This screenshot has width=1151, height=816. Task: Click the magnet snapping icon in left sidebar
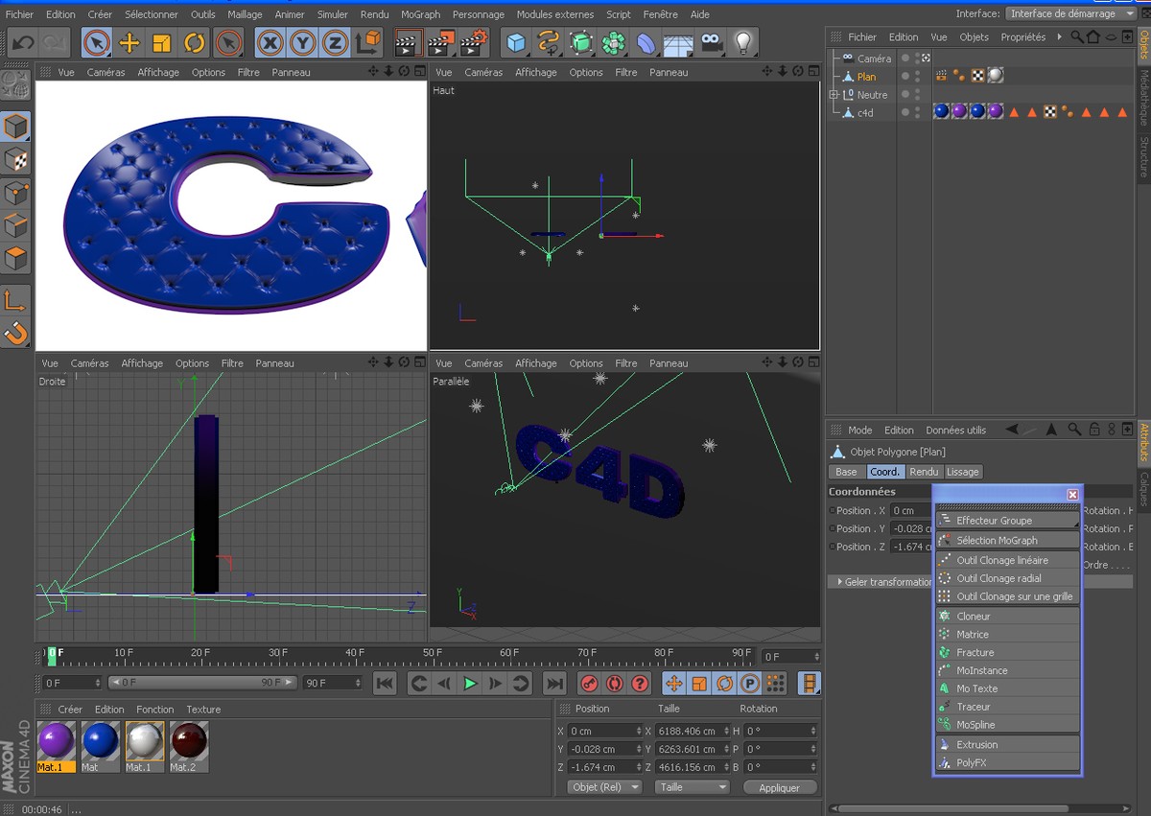coord(16,333)
